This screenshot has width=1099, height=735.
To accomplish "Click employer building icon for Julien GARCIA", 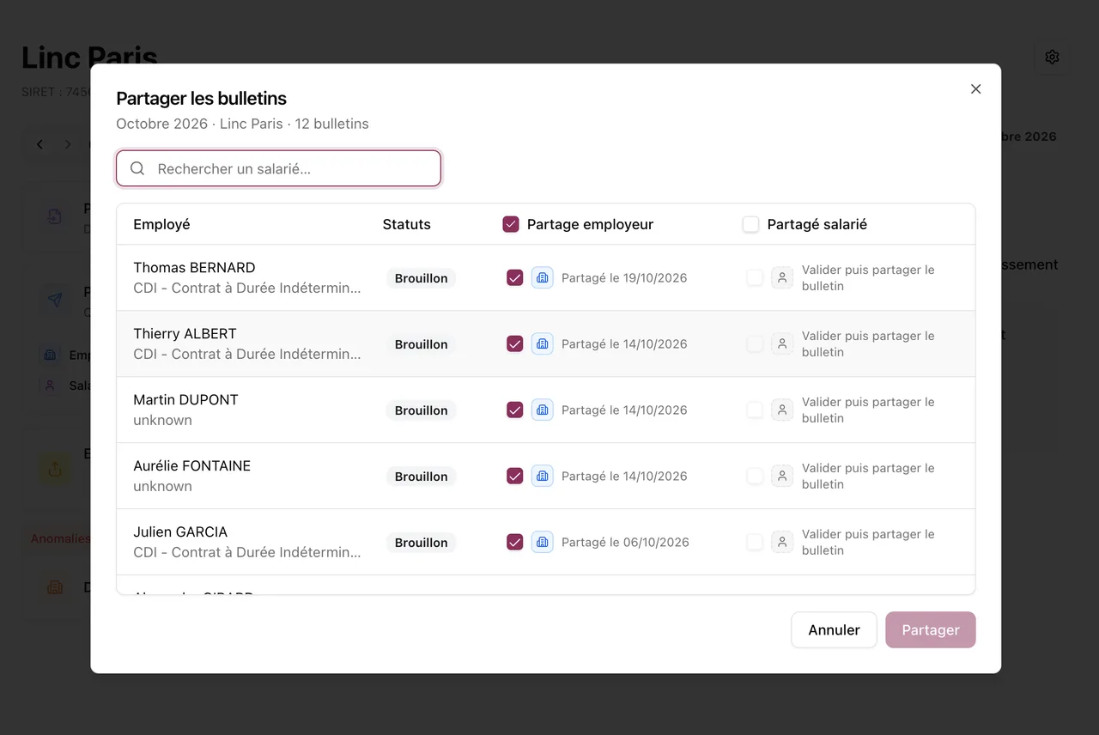I will [x=543, y=542].
